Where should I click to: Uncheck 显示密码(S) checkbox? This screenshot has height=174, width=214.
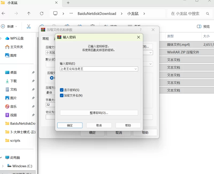(62, 90)
